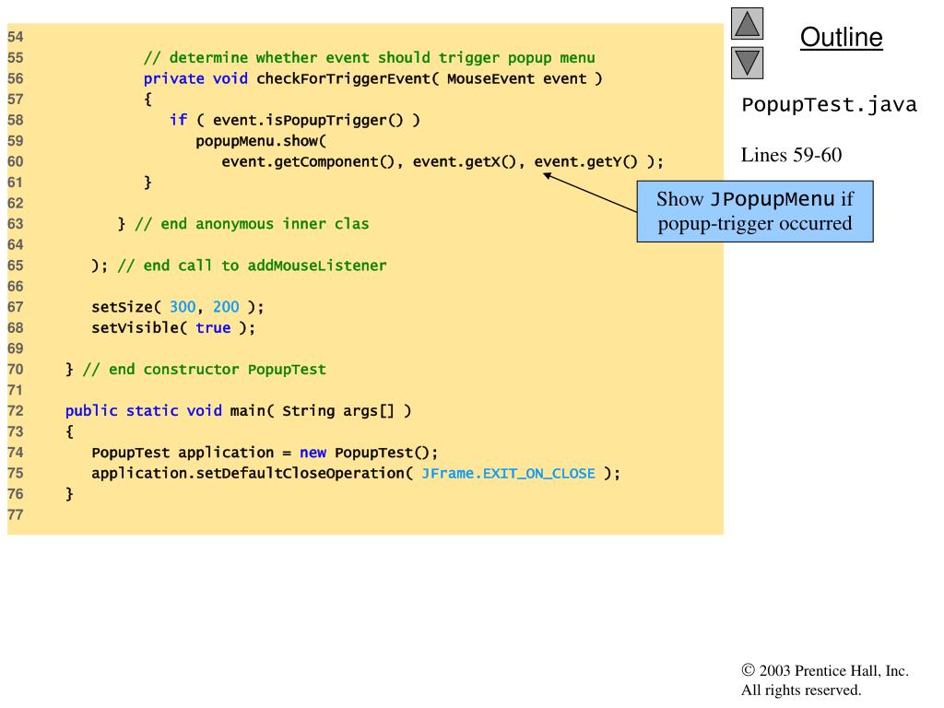Image resolution: width=944 pixels, height=708 pixels.
Task: Click the 'end constructor PopupTest' comment
Action: pos(204,370)
